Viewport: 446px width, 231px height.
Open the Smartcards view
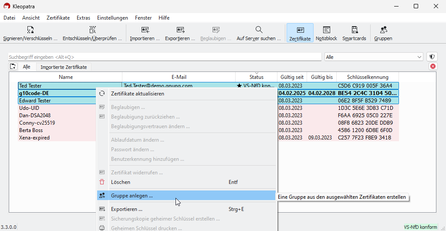pyautogui.click(x=354, y=33)
